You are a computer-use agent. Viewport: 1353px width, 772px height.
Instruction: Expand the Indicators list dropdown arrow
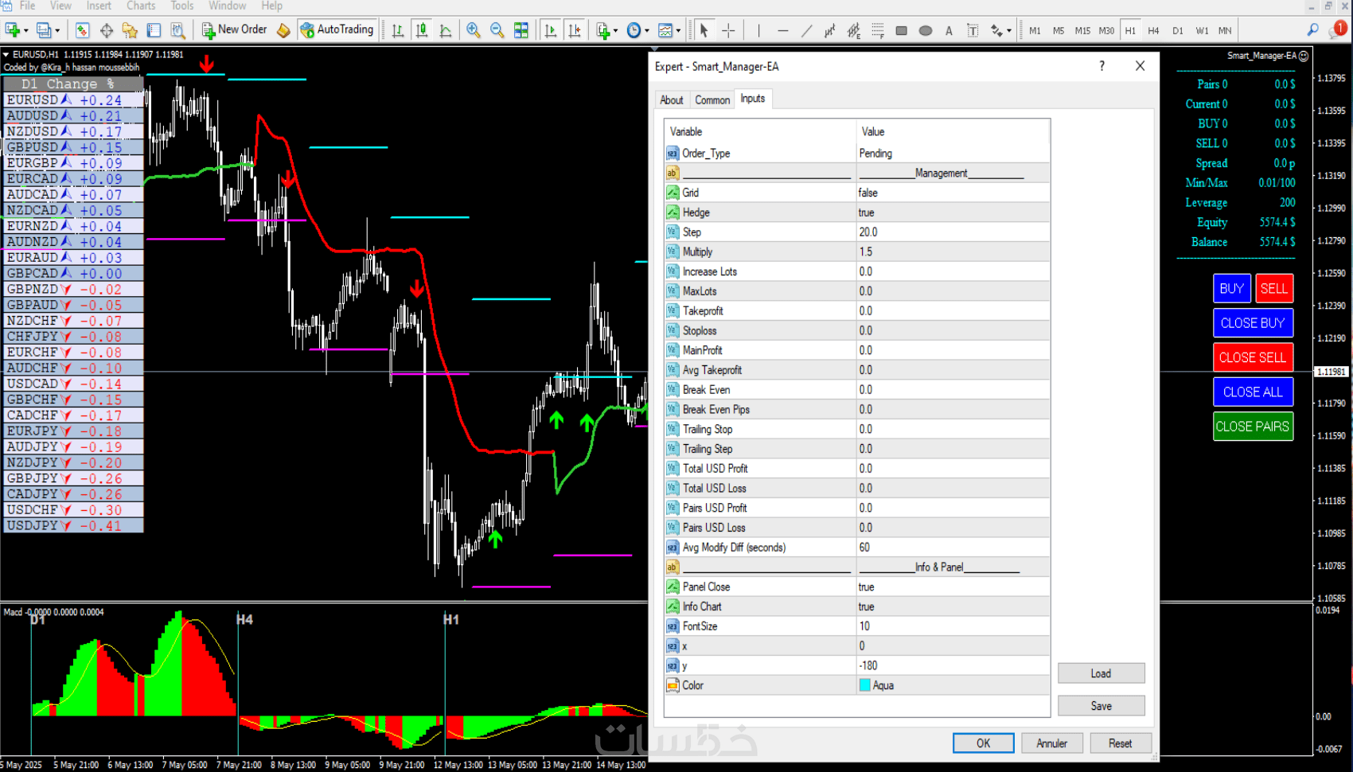[x=615, y=31]
